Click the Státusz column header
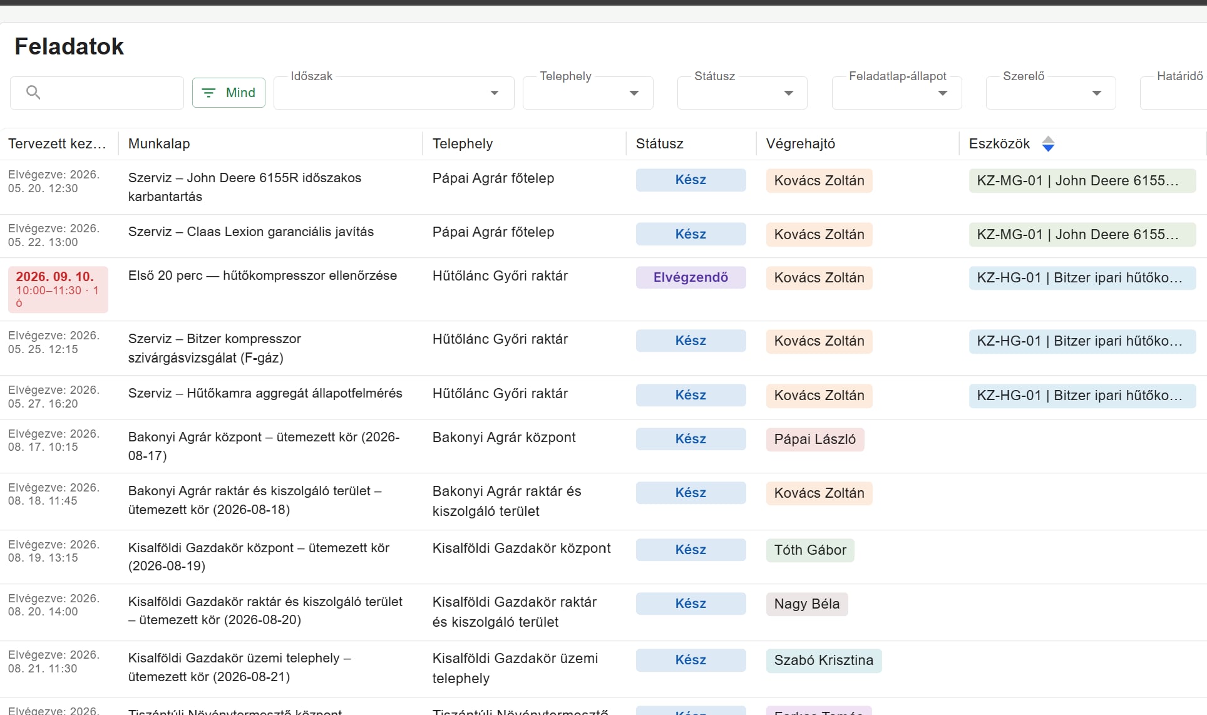 pyautogui.click(x=660, y=144)
